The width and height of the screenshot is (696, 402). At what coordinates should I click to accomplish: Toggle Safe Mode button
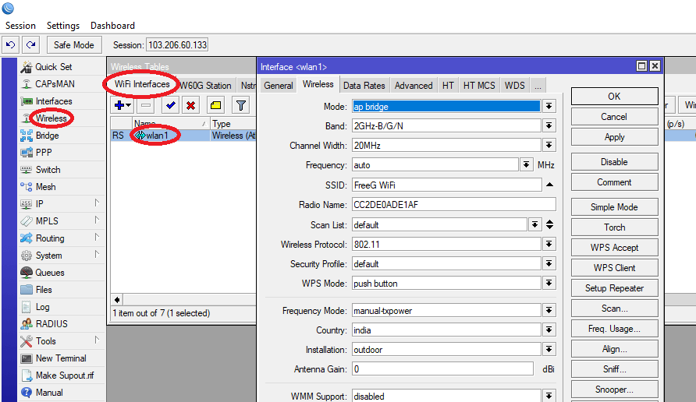[73, 44]
